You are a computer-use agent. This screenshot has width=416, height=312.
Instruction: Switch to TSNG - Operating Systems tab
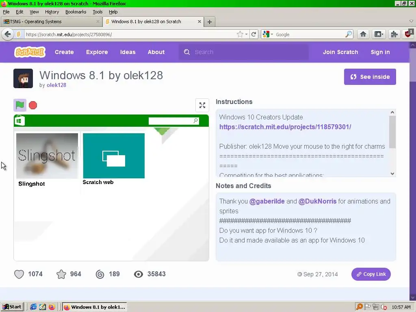click(51, 22)
